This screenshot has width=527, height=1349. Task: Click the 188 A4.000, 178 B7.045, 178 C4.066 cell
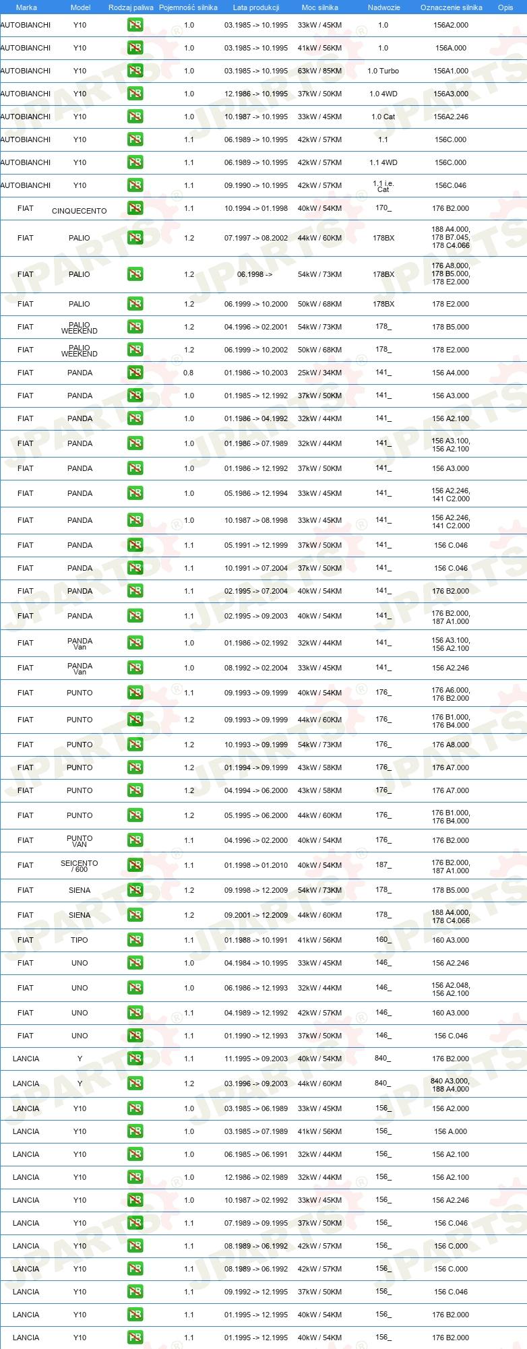[451, 237]
